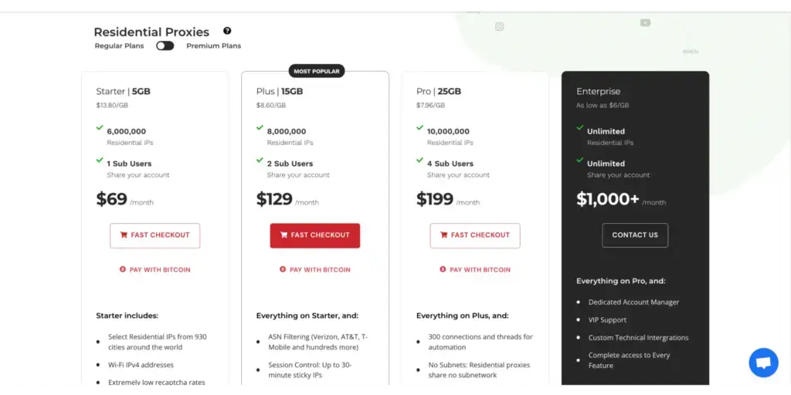This screenshot has width=791, height=395.
Task: Click Fast Checkout for the Plus plan
Action: 314,235
